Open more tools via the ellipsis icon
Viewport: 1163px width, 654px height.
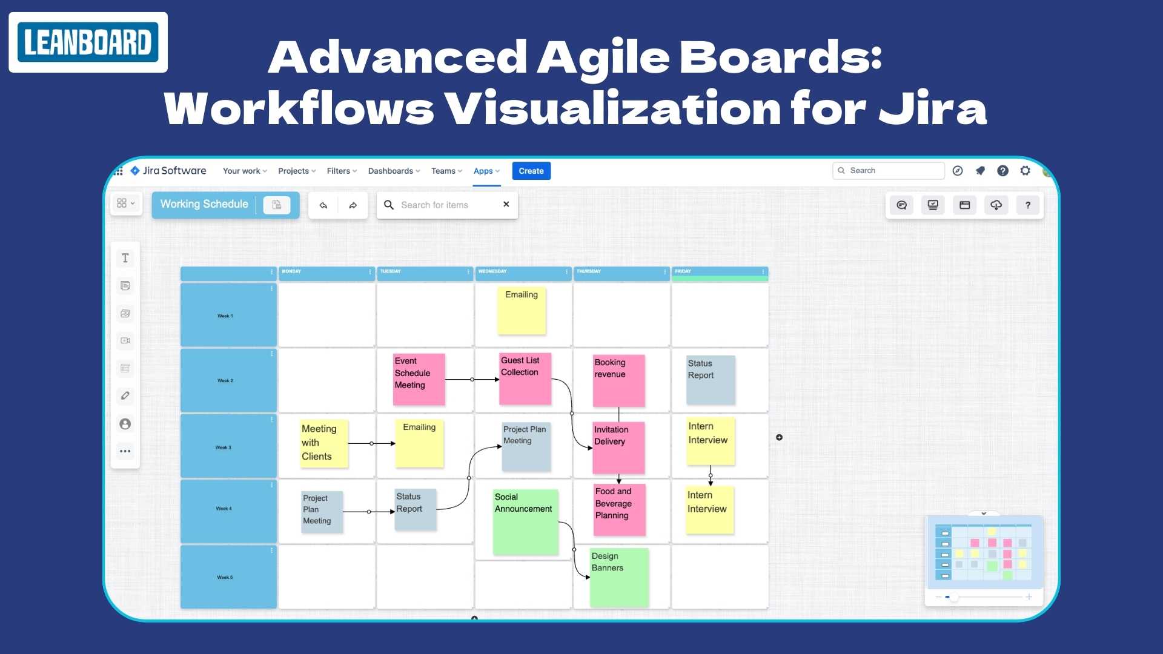pyautogui.click(x=125, y=451)
